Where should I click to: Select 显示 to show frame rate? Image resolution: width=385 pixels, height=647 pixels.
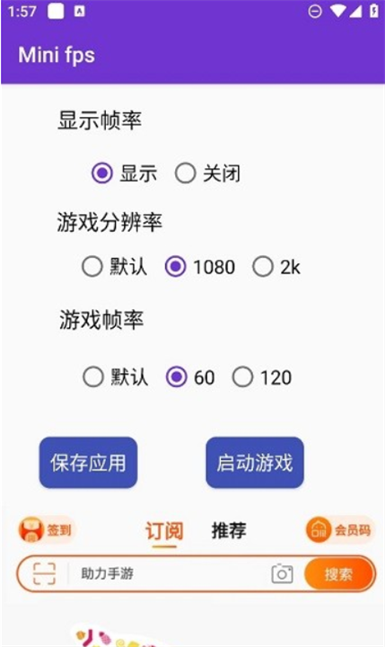click(x=125, y=173)
